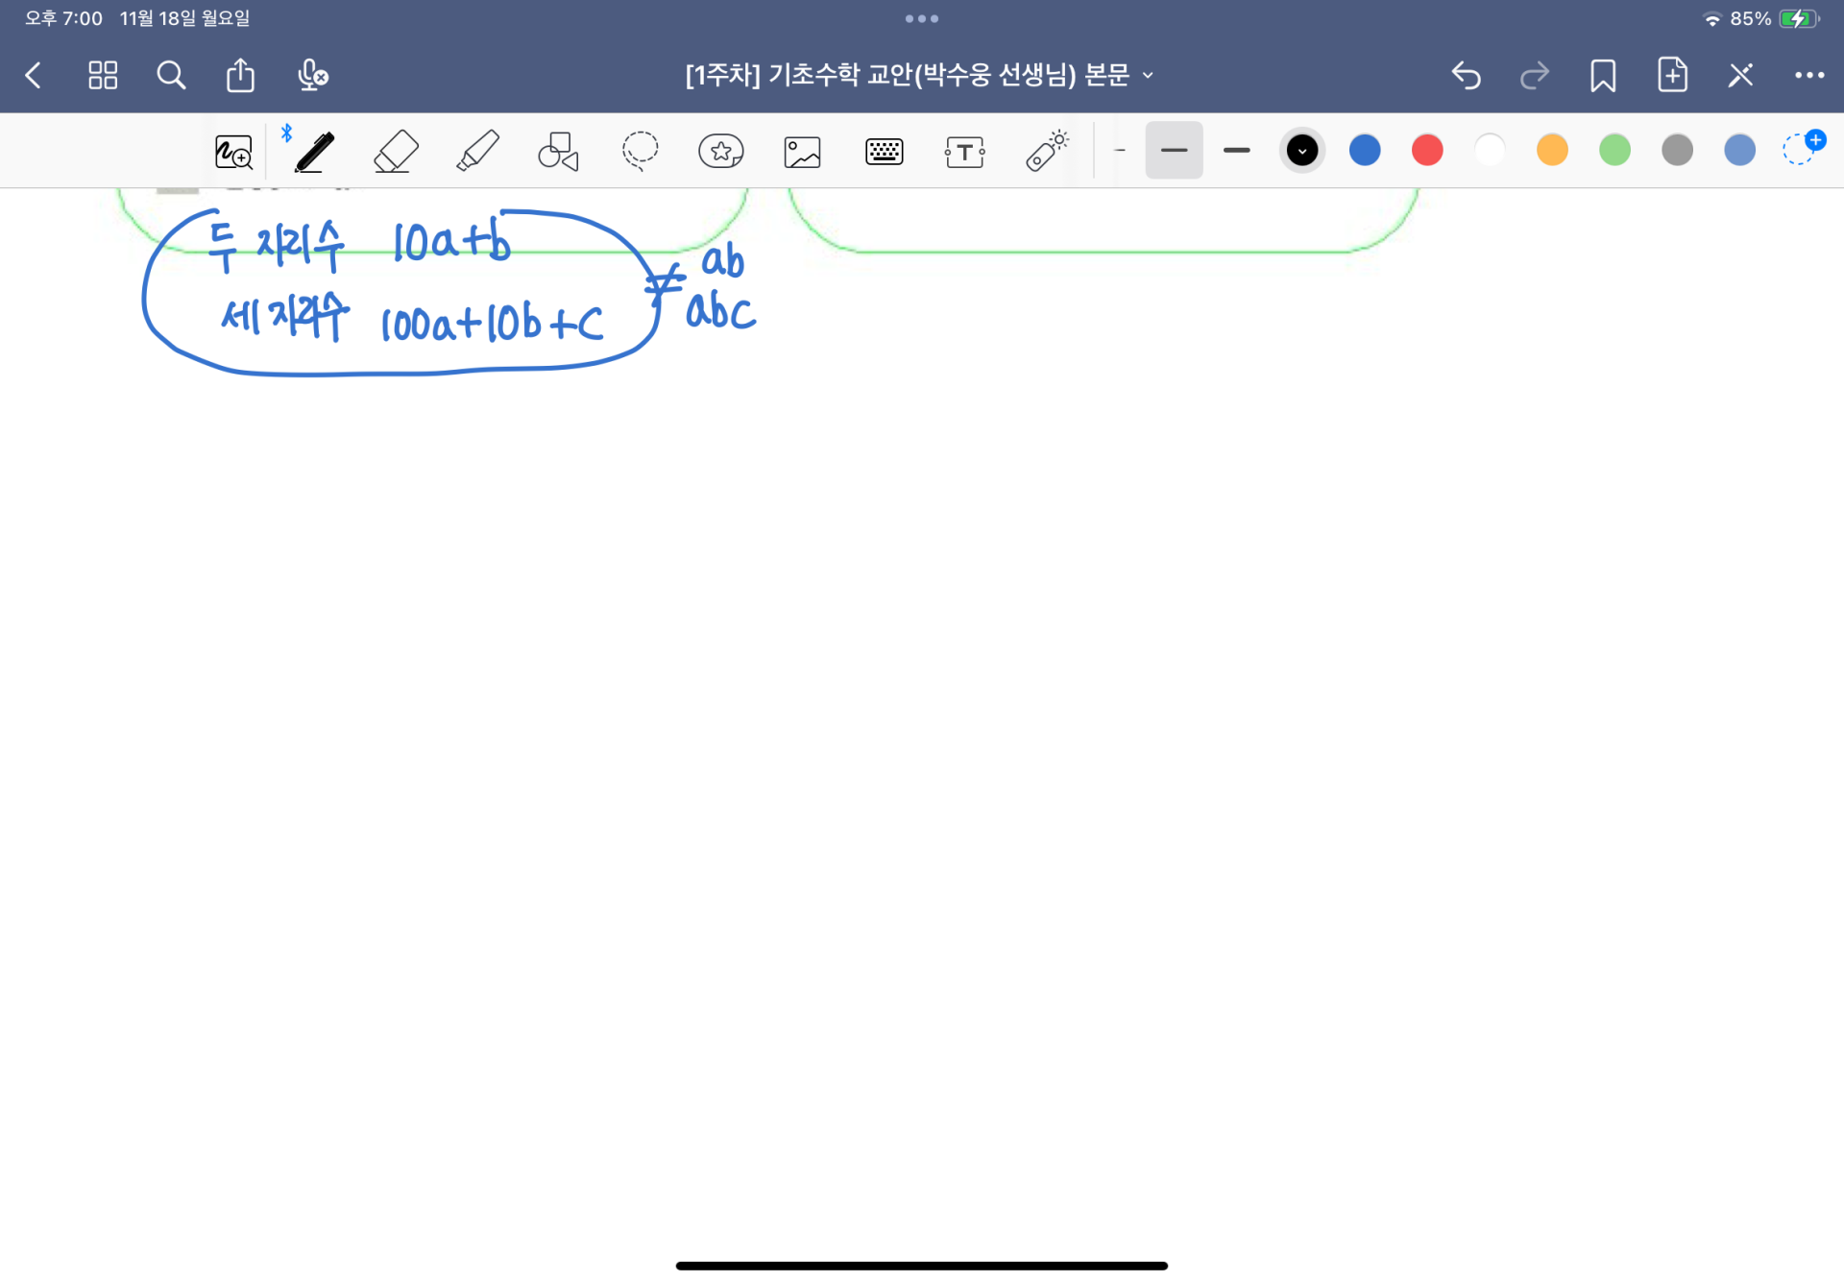Screen dimensions: 1844x1282
Task: Choose the red pen color
Action: 1426,151
